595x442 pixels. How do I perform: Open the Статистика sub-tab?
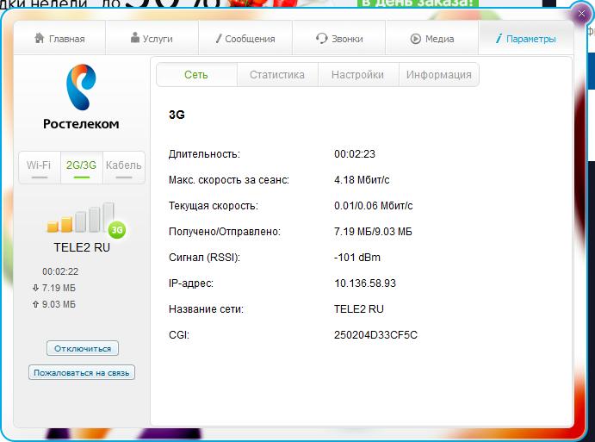coord(277,75)
